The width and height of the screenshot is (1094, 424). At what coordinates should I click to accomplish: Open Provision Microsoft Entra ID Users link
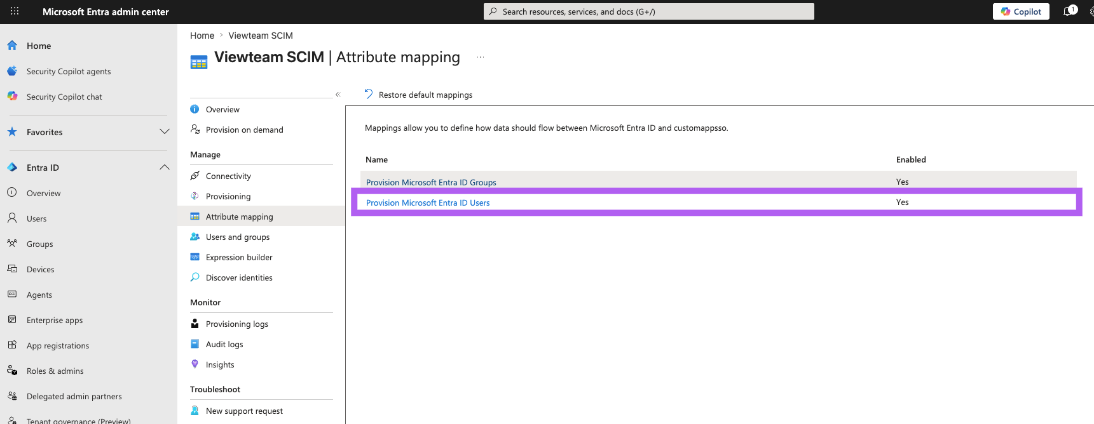pyautogui.click(x=428, y=202)
